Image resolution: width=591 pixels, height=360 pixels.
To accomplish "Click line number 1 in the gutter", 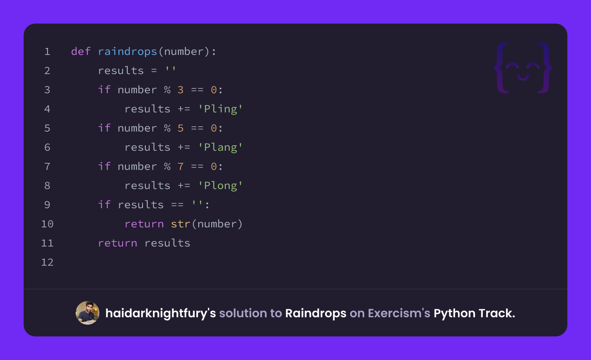I will (x=47, y=52).
